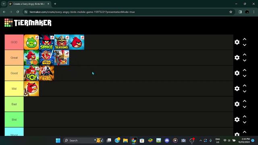
Task: Open volume control in system tray
Action: [x=229, y=141]
